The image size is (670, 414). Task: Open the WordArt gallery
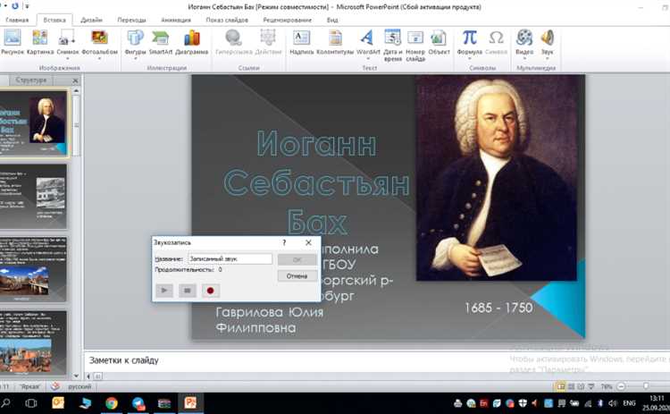point(367,38)
